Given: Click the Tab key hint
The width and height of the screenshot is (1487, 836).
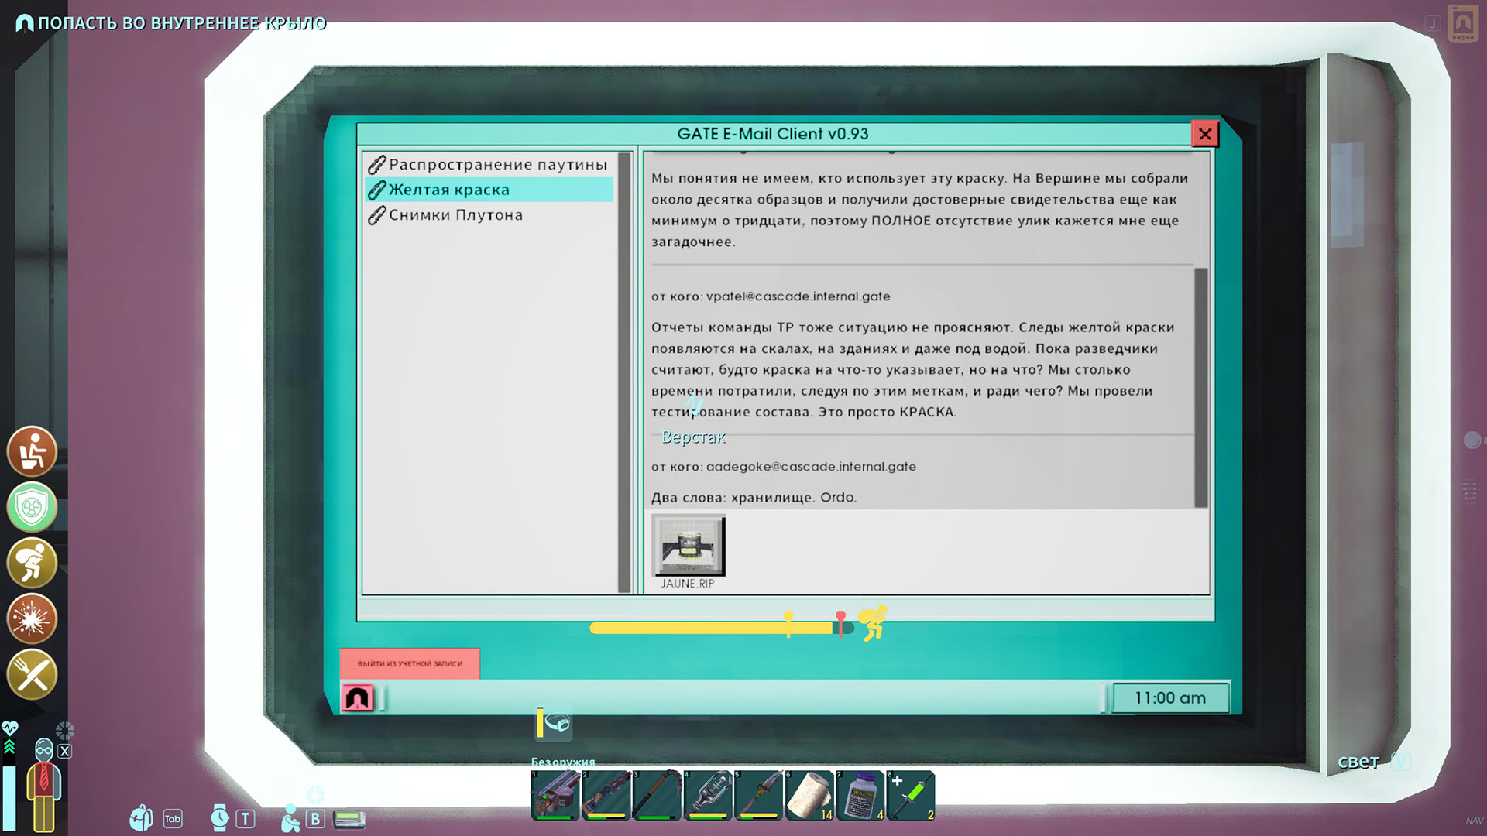Looking at the screenshot, I should [x=173, y=819].
